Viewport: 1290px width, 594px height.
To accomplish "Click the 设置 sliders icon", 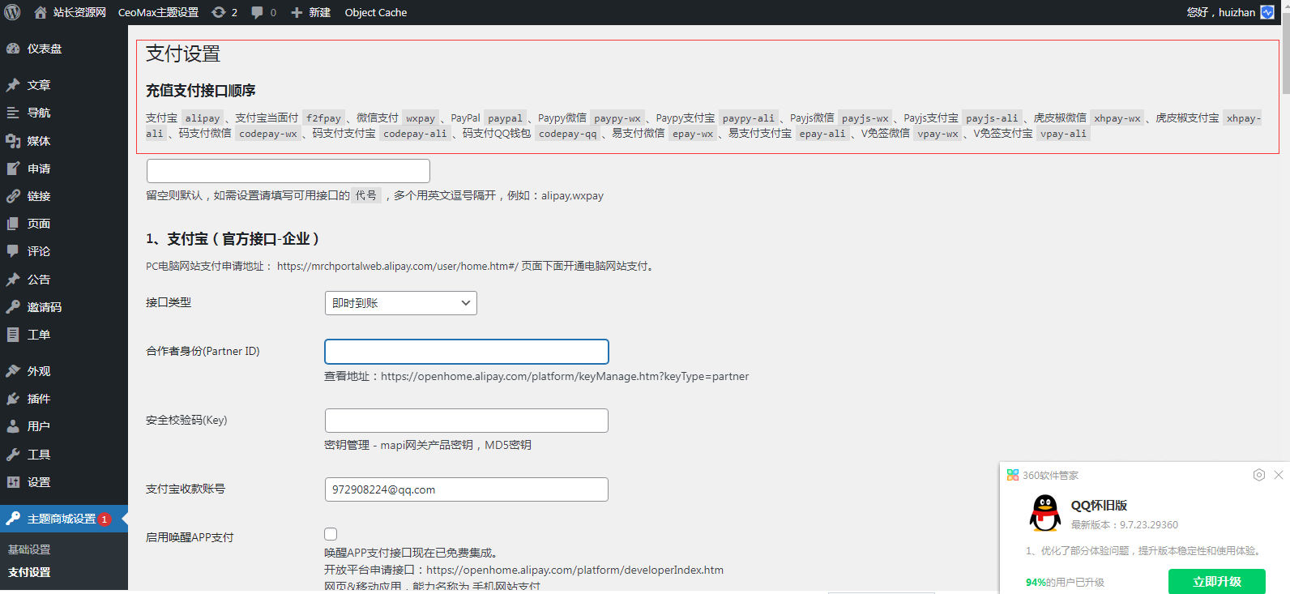I will [x=13, y=482].
